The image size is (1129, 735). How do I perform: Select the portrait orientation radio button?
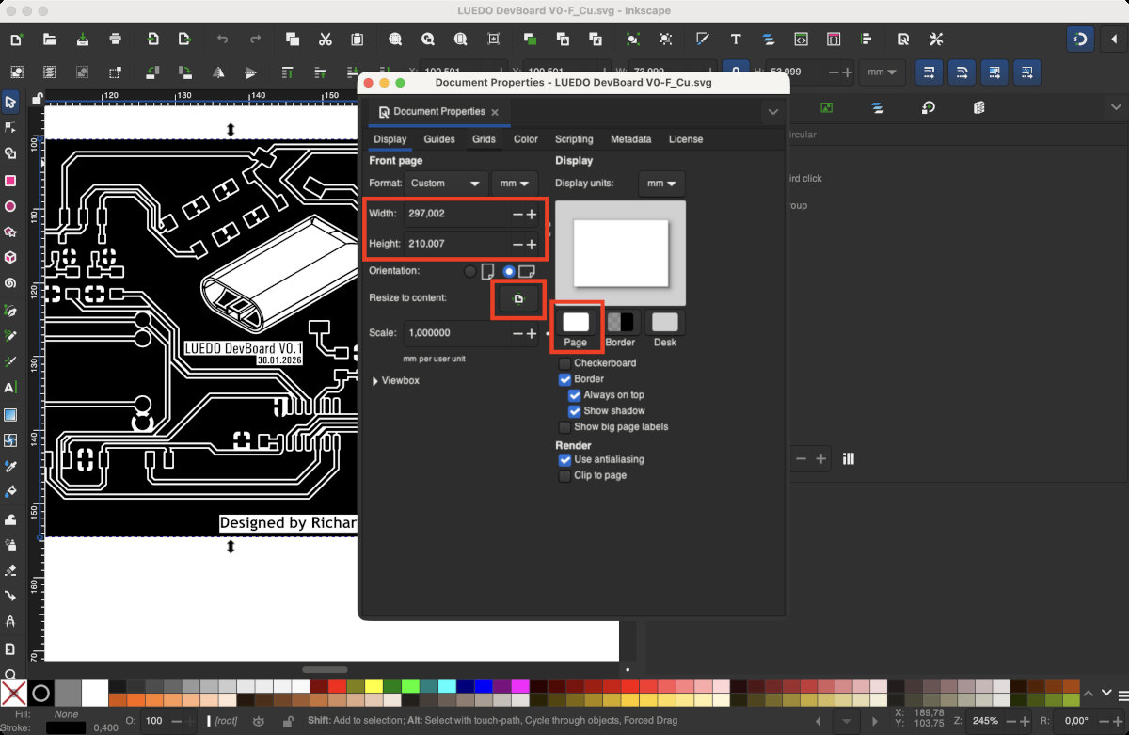pyautogui.click(x=470, y=271)
